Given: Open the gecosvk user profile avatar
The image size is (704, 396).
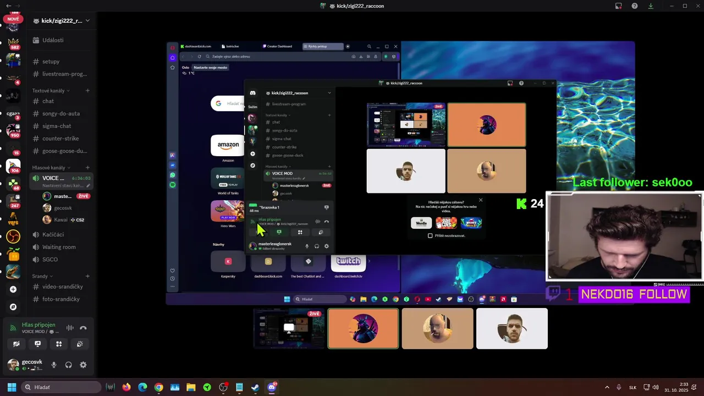Looking at the screenshot, I should click(13, 365).
